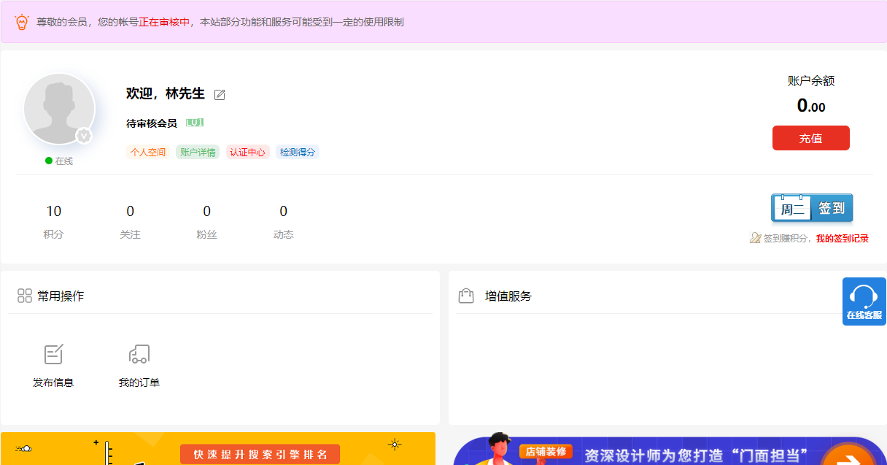Click the LV1 member level badge
The image size is (887, 465).
[x=195, y=123]
